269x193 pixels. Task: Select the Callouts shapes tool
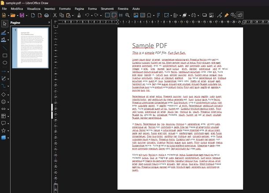click(4, 123)
